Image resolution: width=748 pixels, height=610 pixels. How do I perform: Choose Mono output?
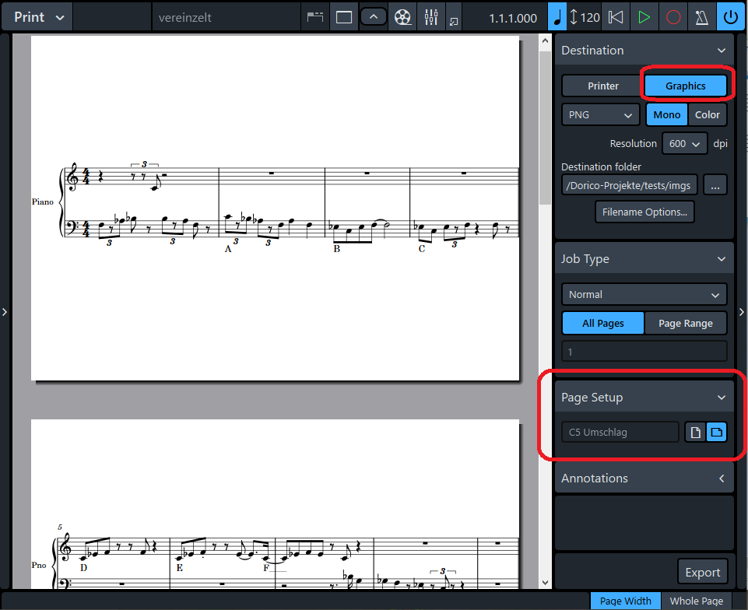click(666, 115)
